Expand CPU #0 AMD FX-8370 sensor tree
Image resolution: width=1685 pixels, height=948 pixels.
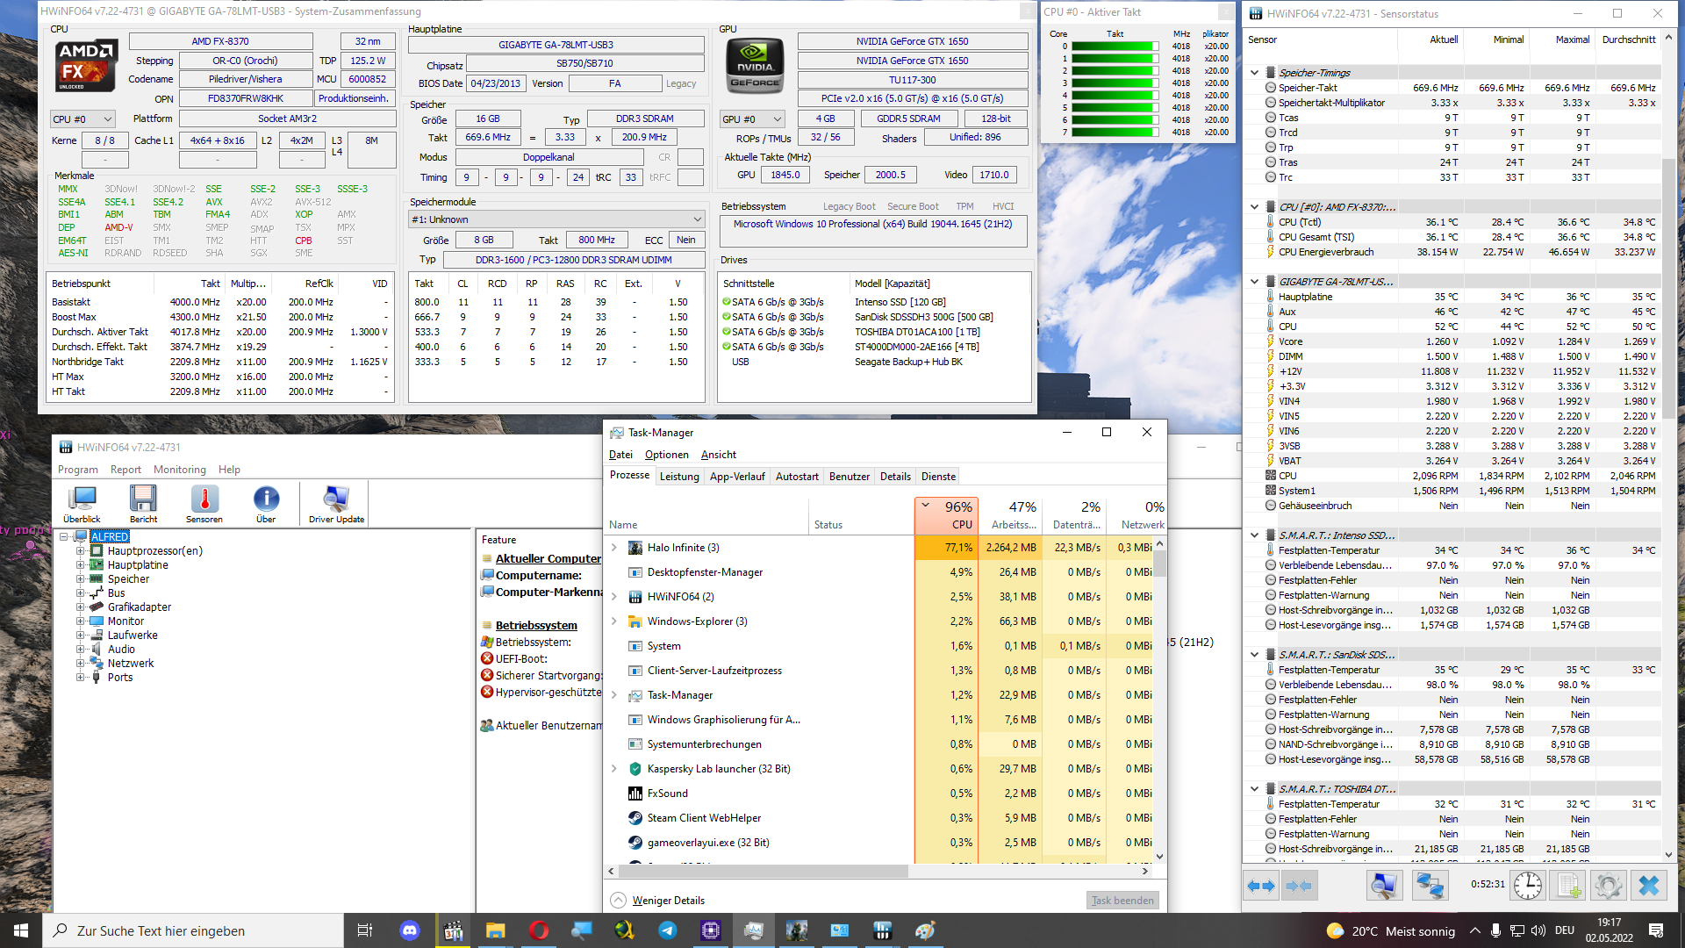[x=1256, y=205]
